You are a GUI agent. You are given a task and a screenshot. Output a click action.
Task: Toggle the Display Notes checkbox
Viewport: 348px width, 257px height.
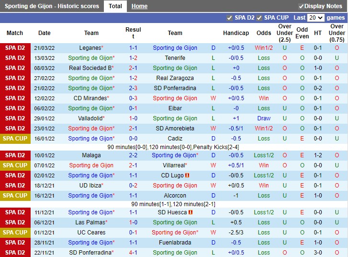[x=301, y=6]
